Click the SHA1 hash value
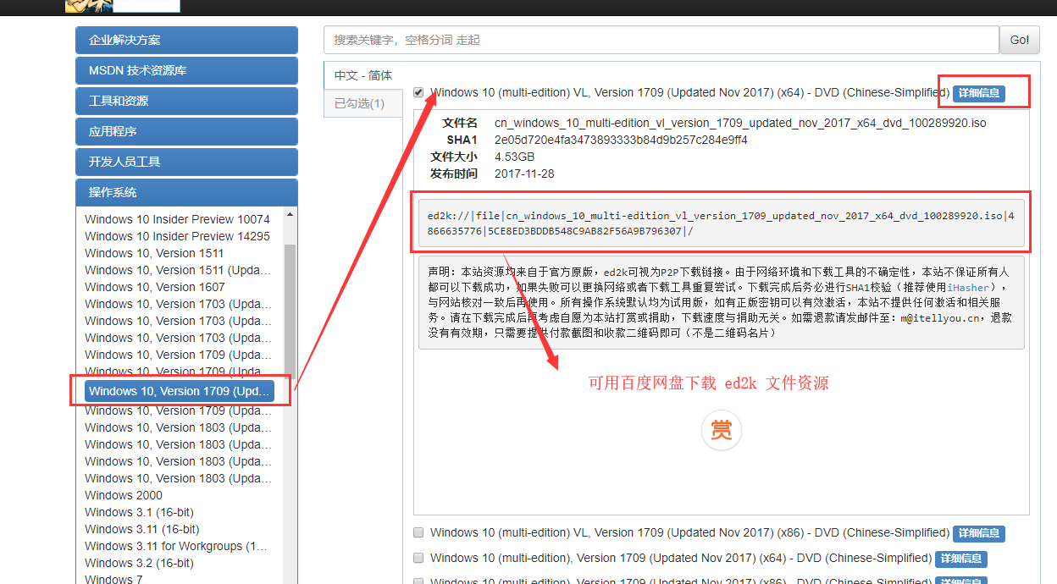The image size is (1057, 584). [x=621, y=140]
